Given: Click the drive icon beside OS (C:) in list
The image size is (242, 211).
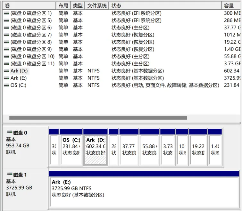Looking at the screenshot, I should click(x=6, y=85).
